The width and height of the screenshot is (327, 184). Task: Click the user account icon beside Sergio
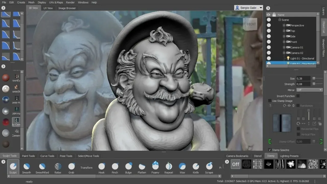click(237, 8)
